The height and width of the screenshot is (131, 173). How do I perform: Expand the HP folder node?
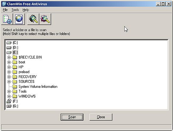(9, 67)
